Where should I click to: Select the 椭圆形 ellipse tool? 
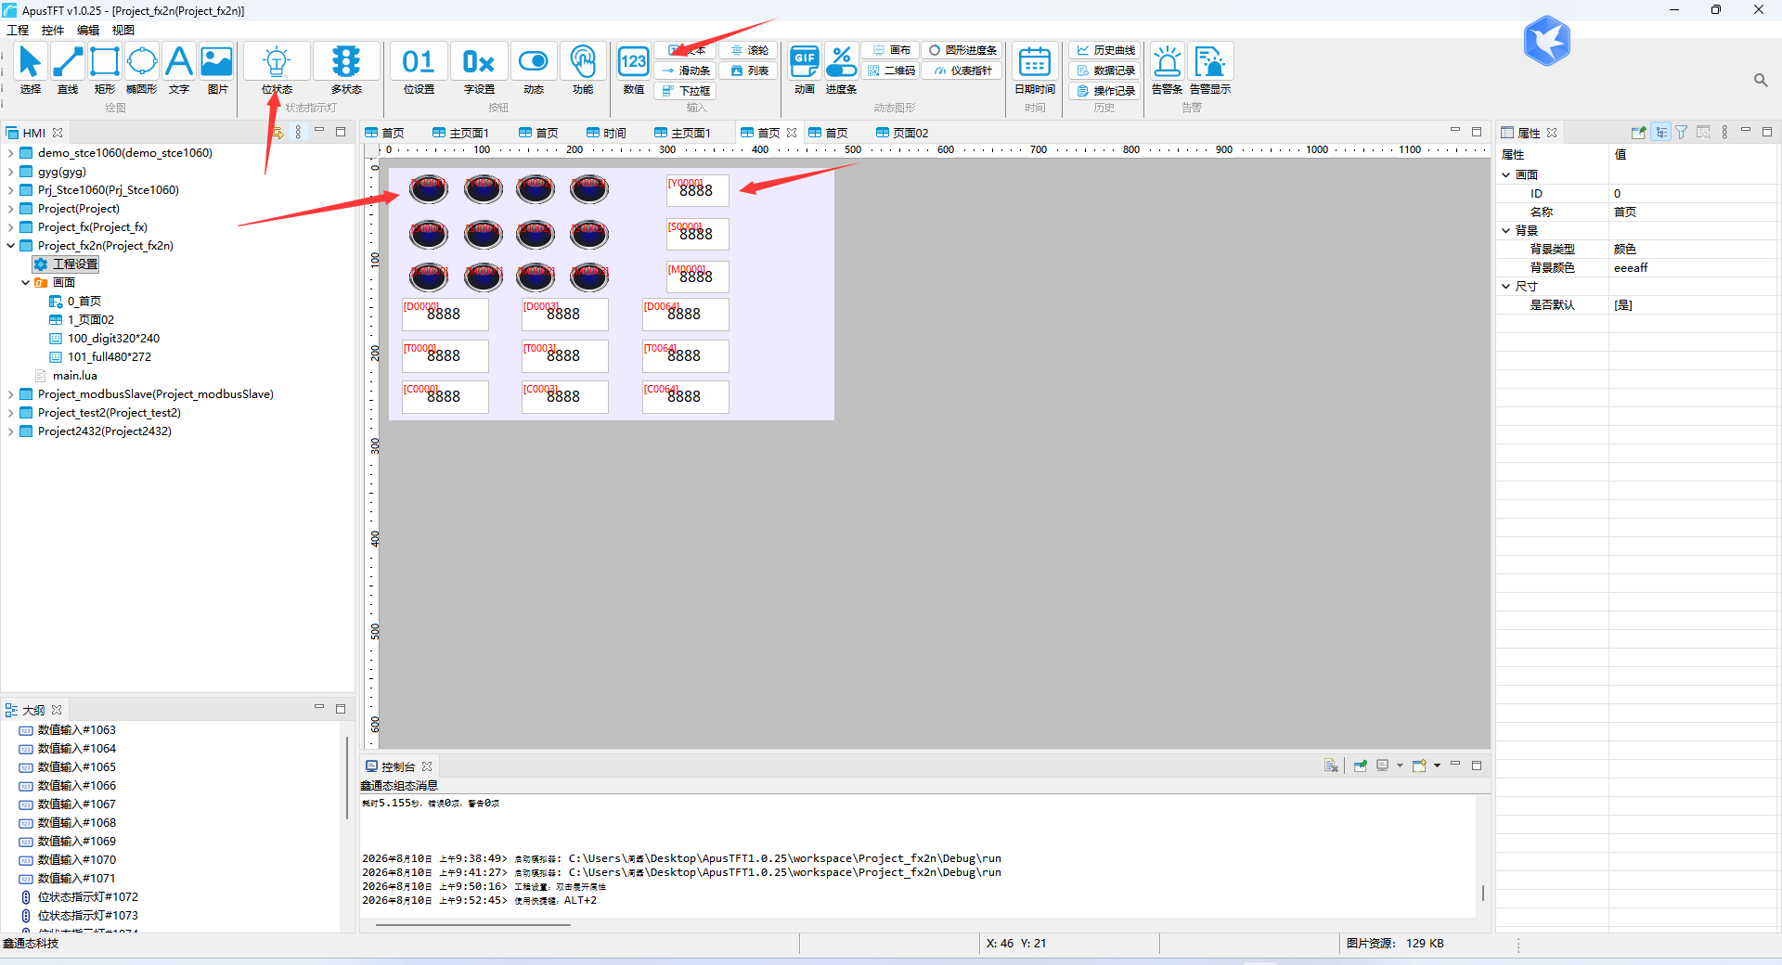click(x=142, y=70)
